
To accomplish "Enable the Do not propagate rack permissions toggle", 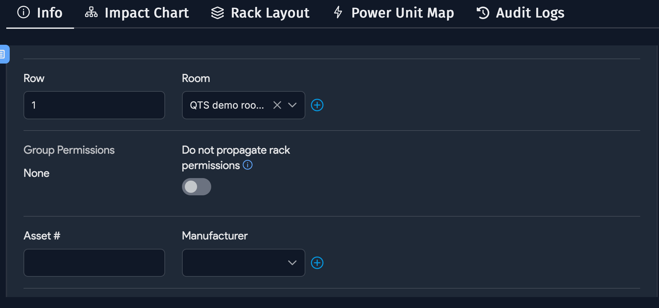I will 196,187.
